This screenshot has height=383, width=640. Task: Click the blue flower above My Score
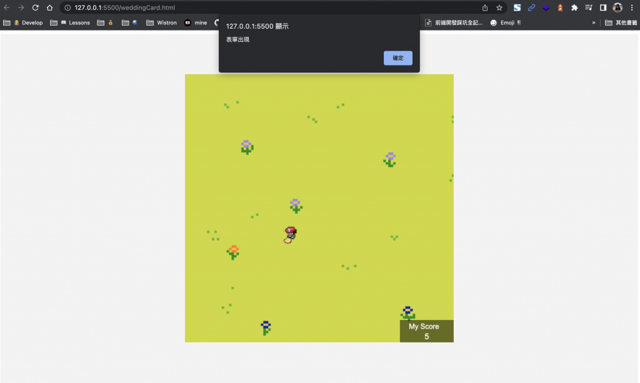pos(407,313)
